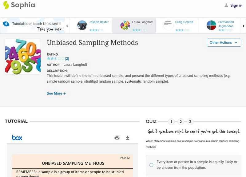Viewport: 246px width, 177px height.
Task: Rate the lesson using the star rating
Action: 56,58
